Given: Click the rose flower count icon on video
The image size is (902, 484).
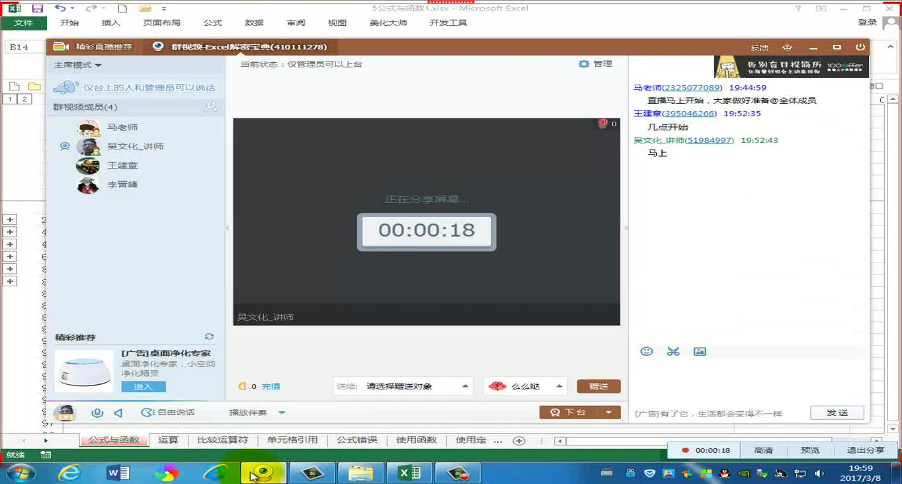Looking at the screenshot, I should (x=603, y=124).
